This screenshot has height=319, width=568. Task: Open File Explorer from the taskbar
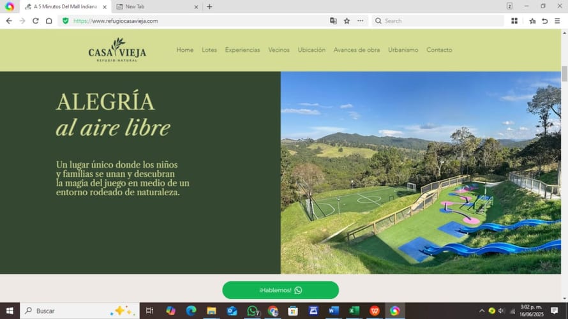point(211,311)
